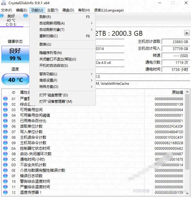The height and width of the screenshot is (198, 191).
Task: Open 磁盘管理 via menu entry
Action: click(62, 95)
